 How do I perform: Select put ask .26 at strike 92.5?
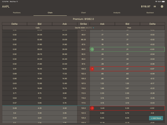[x=102, y=54]
